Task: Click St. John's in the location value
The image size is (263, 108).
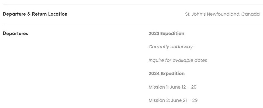Action: pos(195,14)
